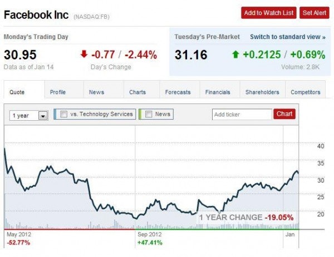Screen dimensions: 334x257
Task: Click the red down arrow next to Day's Change
Action: tap(84, 54)
